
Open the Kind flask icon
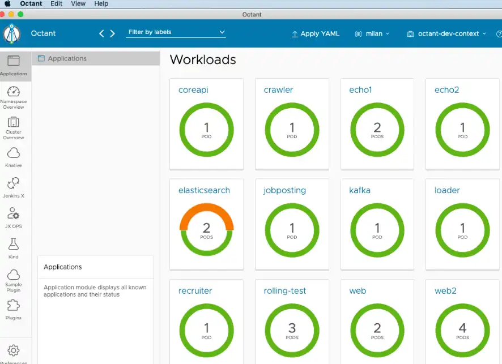[x=14, y=244]
